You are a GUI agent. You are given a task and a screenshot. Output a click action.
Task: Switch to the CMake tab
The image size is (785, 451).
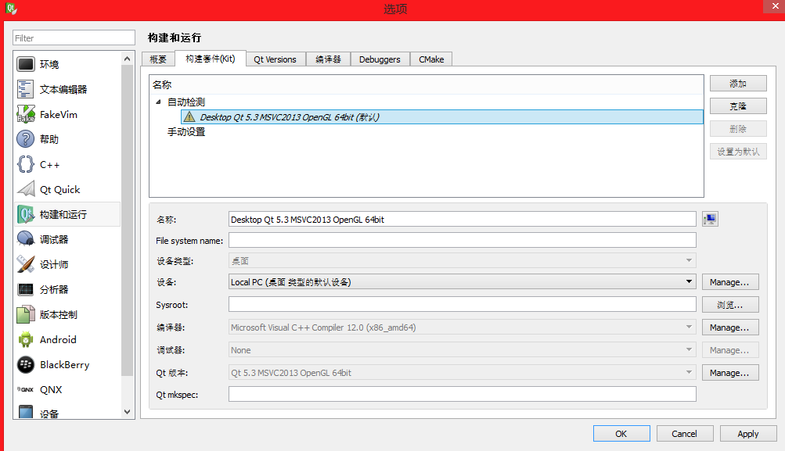[431, 59]
